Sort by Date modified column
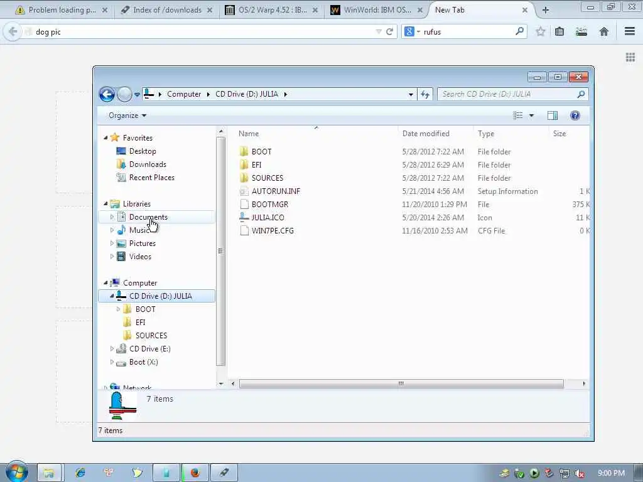The height and width of the screenshot is (482, 643). pyautogui.click(x=426, y=134)
